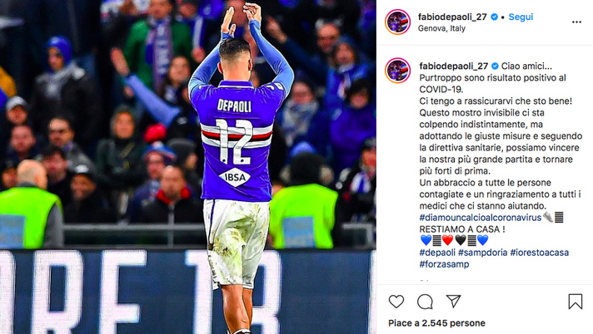
Task: Open hashtag #depaoli
Action: click(437, 253)
